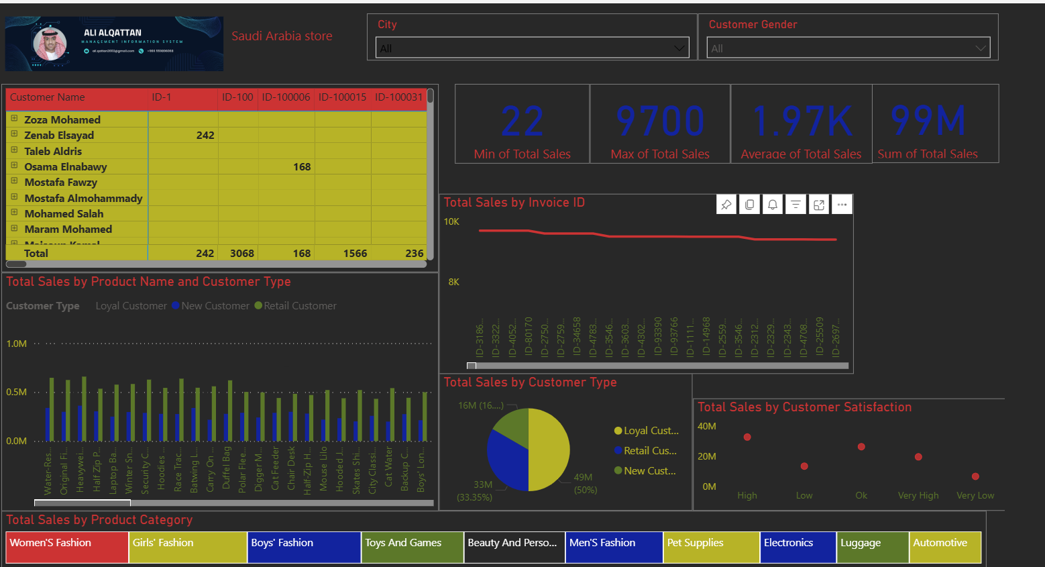This screenshot has height=567, width=1045.
Task: Pin the Total Sales by Invoice ID visual
Action: point(726,205)
